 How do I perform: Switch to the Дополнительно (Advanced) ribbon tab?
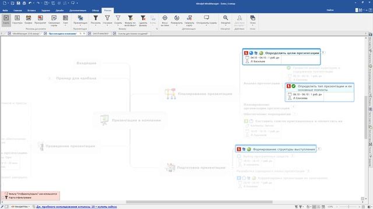coord(78,10)
